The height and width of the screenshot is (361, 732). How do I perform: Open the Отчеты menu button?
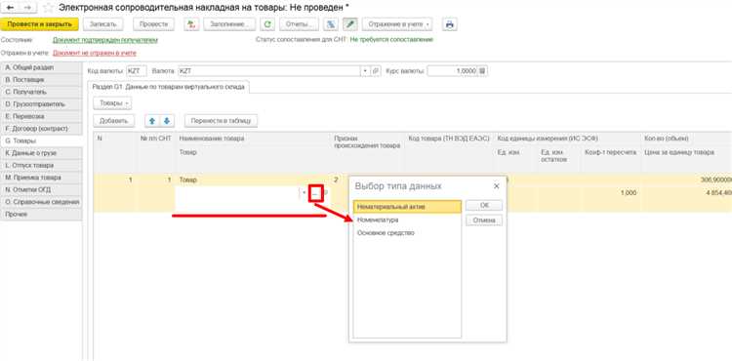(x=300, y=24)
